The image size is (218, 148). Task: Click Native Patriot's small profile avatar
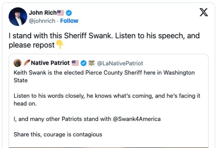click(17, 63)
